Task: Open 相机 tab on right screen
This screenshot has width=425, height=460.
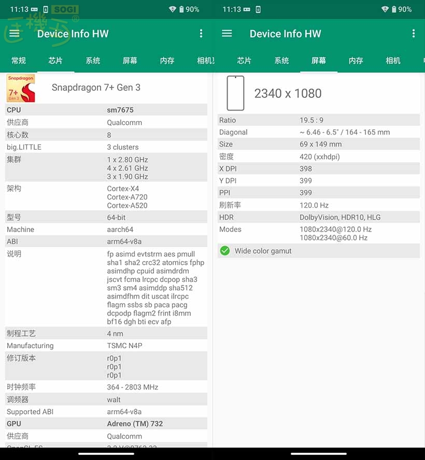Action: (393, 61)
